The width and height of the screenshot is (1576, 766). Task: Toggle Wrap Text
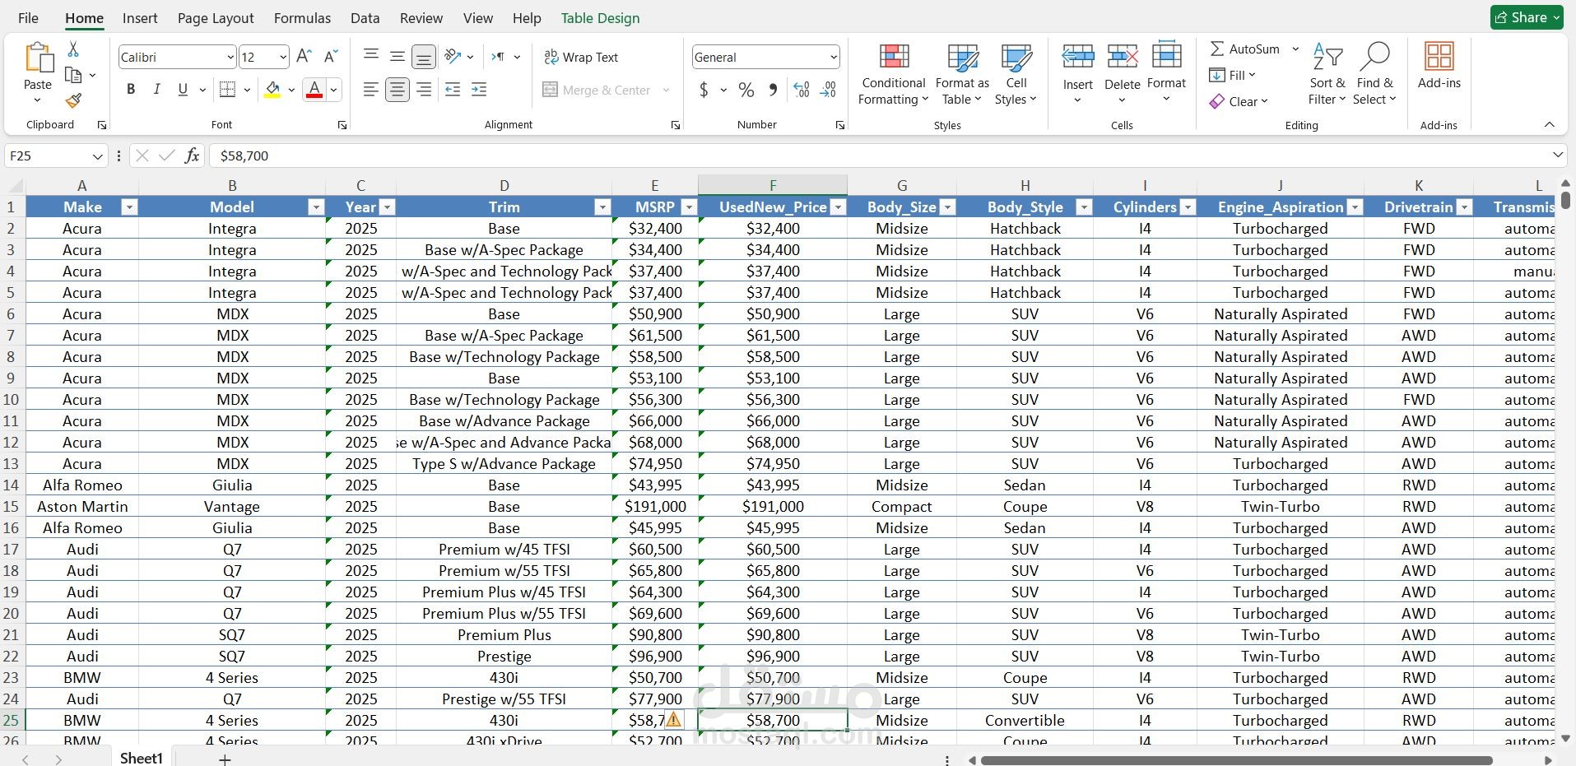pos(581,57)
